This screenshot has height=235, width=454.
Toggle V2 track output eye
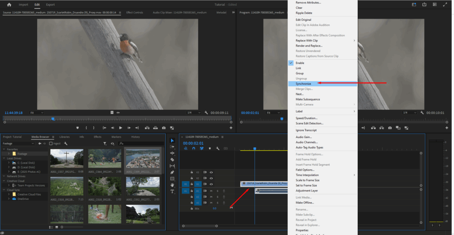211,178
